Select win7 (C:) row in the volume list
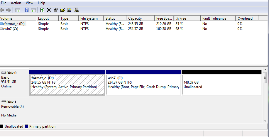The image size is (269, 137). [11, 29]
